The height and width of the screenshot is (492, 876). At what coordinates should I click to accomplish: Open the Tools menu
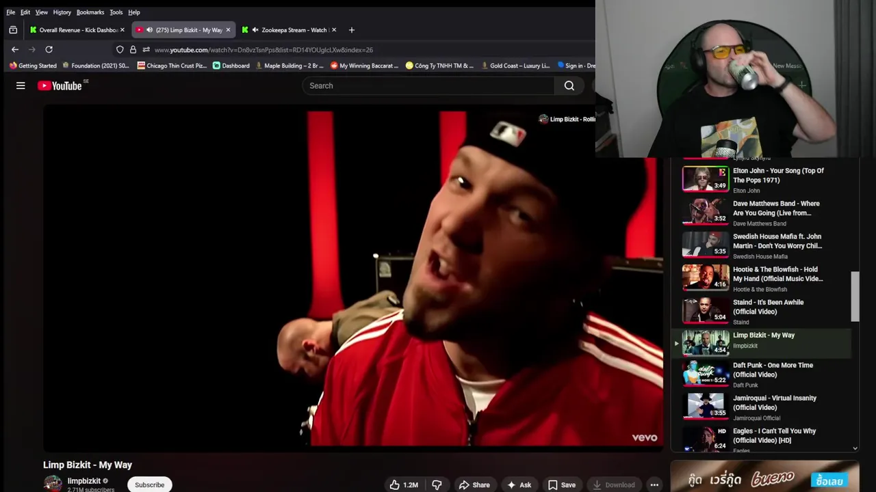click(x=116, y=12)
